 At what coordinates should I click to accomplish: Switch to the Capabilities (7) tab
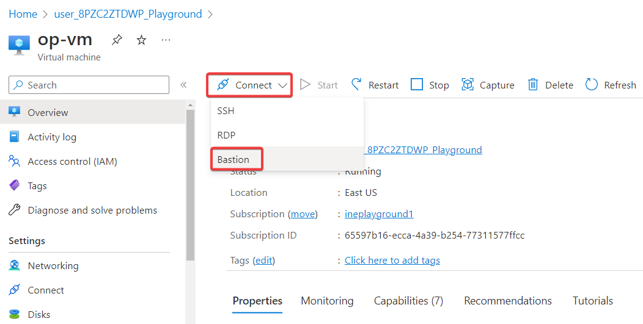click(408, 301)
